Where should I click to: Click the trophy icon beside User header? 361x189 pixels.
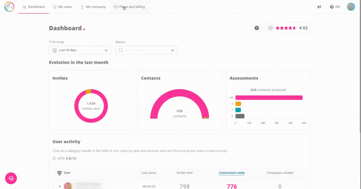tap(60, 173)
